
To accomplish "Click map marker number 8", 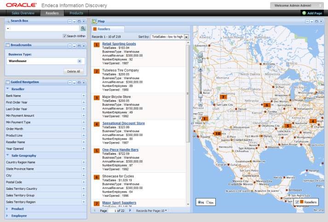I will point(266,105).
